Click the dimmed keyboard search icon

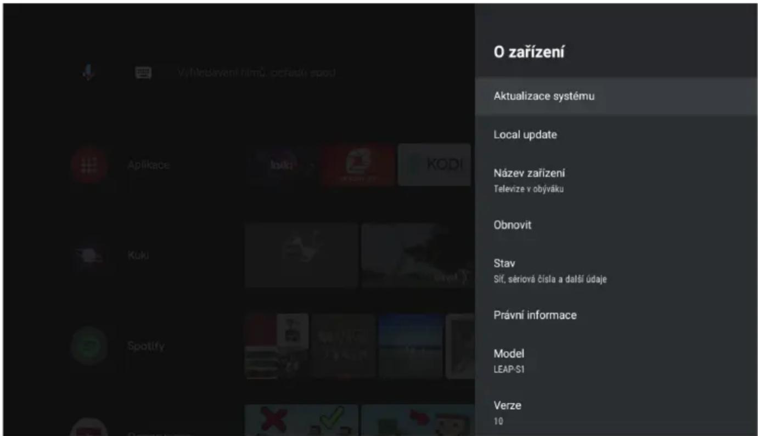coord(143,72)
